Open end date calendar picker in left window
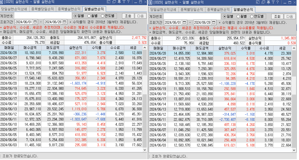The height and width of the screenshot is (160, 299). (x=65, y=22)
